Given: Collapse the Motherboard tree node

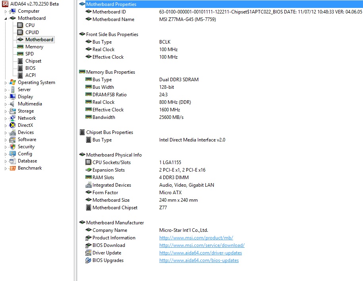Looking at the screenshot, I should [x=6, y=19].
